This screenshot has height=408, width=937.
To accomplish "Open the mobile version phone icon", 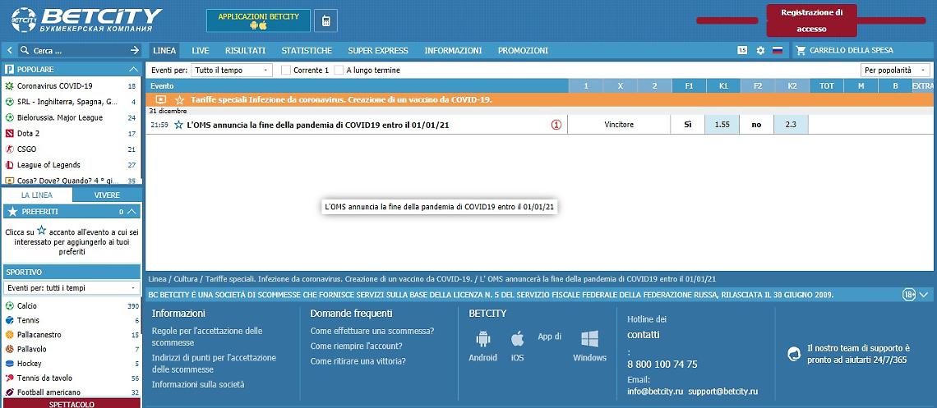I will [325, 21].
